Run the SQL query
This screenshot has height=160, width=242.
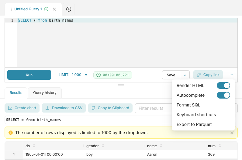click(x=29, y=75)
